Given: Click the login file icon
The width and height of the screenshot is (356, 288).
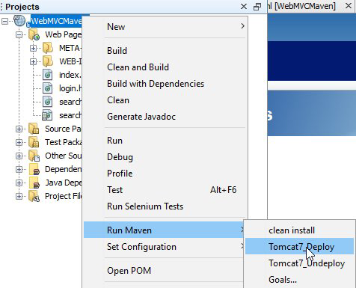Looking at the screenshot, I should [48, 88].
